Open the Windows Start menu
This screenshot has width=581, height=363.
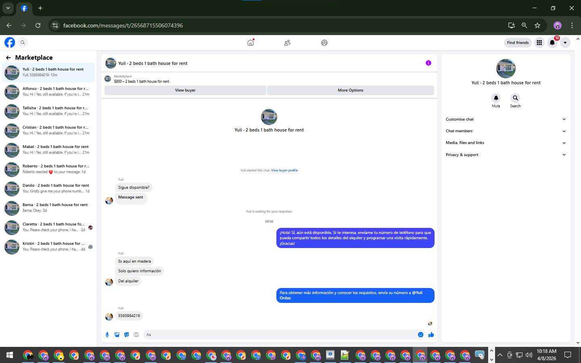pos(10,355)
